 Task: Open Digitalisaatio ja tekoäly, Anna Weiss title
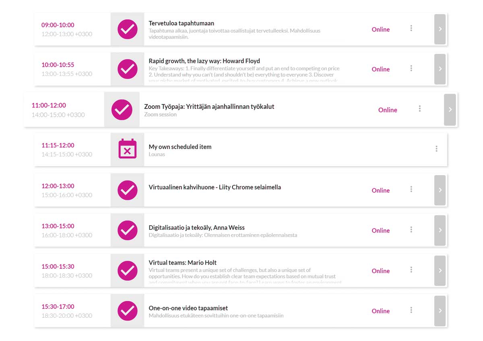tap(196, 228)
